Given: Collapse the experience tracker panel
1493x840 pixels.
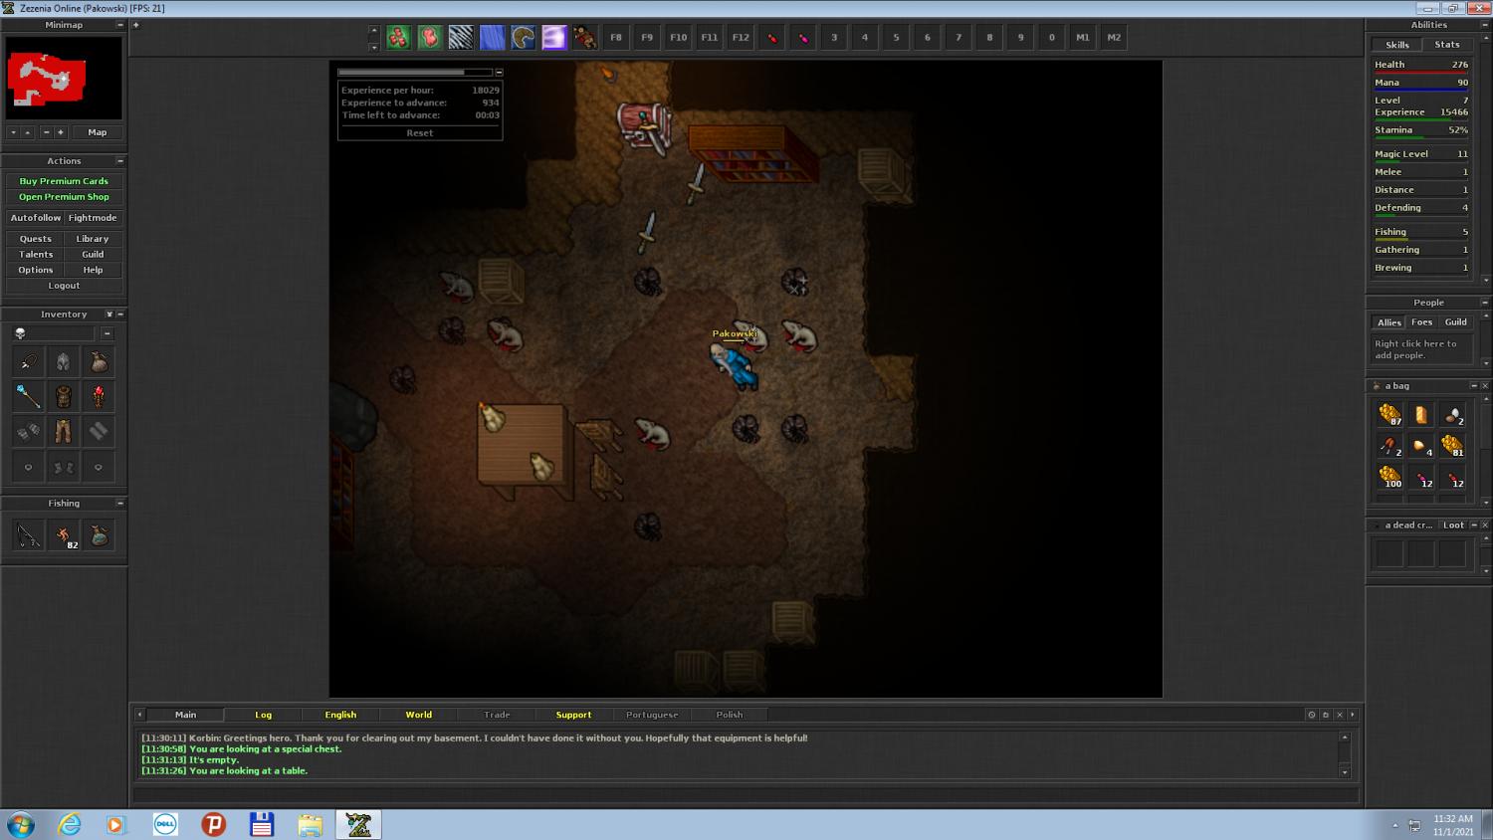Looking at the screenshot, I should tap(499, 72).
